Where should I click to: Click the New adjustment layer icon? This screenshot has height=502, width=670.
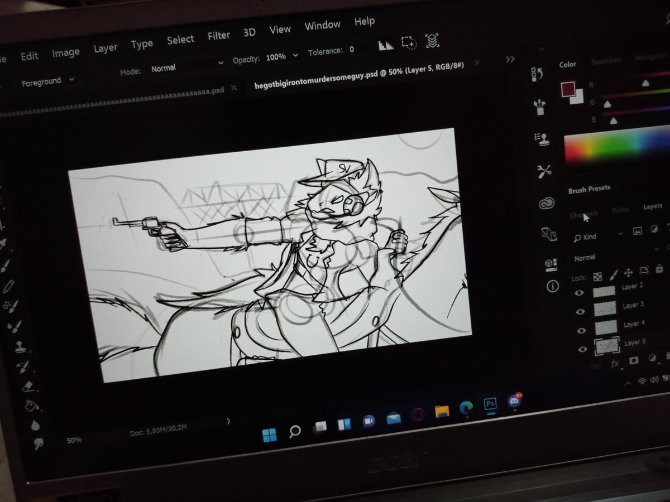(x=652, y=359)
